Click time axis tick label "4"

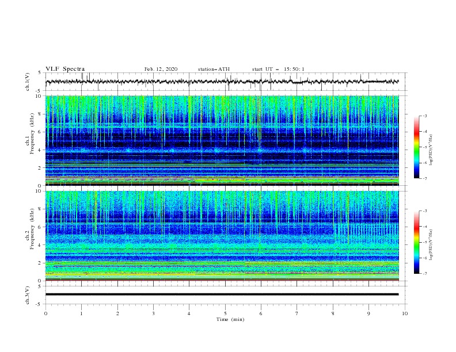(189, 313)
